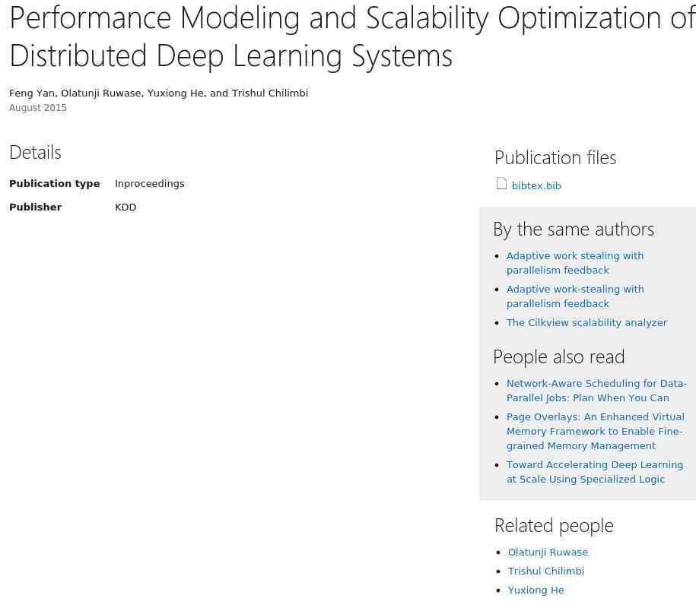The image size is (696, 608).
Task: Open the Page Overlays memory framework link
Action: [x=596, y=431]
